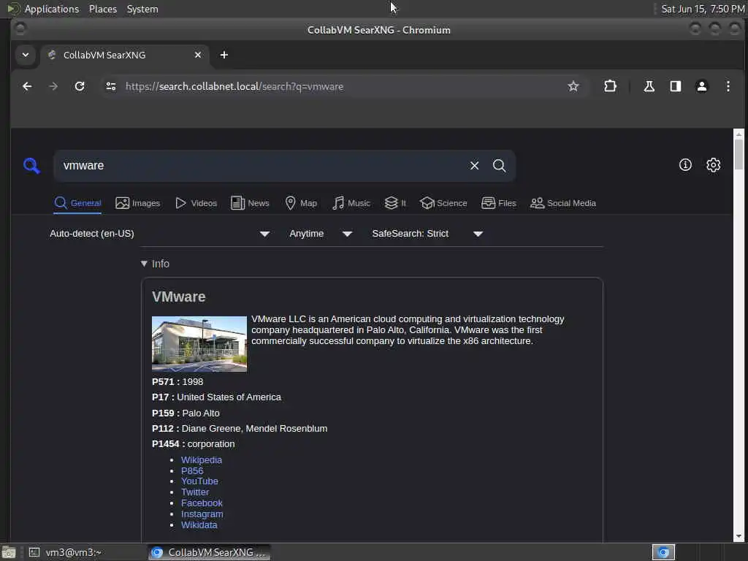Click the P1454 : corporation row
This screenshot has height=561, width=748.
tap(193, 444)
